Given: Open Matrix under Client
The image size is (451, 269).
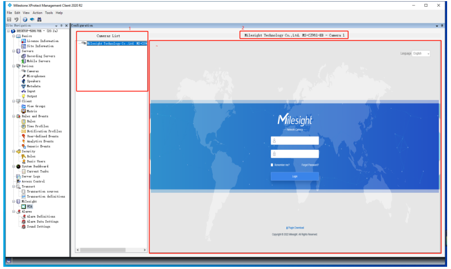Looking at the screenshot, I should 32,111.
